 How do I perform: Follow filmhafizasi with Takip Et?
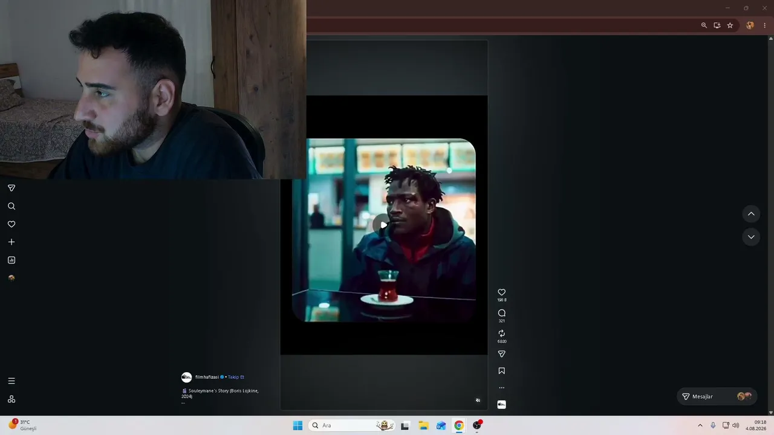[236, 377]
